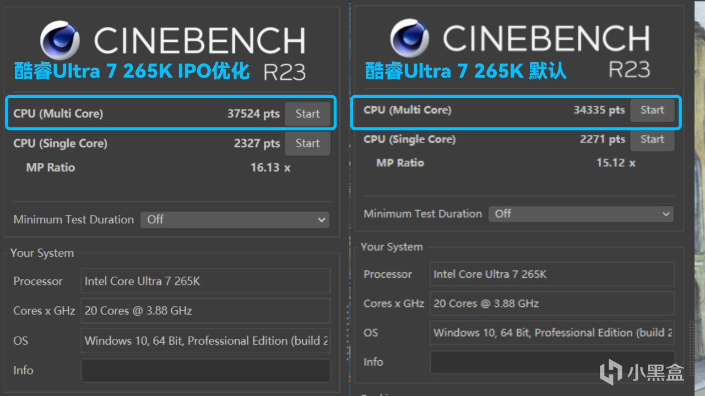705x396 pixels.
Task: Click the empty Info field in left panel
Action: 205,371
